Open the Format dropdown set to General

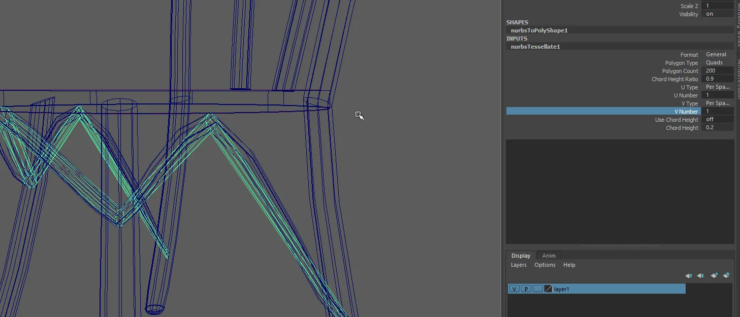click(x=717, y=55)
